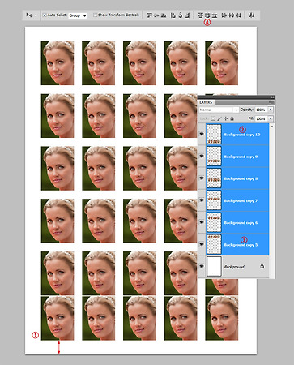Select the Background copy 7 layer name
This screenshot has height=365, width=294.
[x=241, y=200]
